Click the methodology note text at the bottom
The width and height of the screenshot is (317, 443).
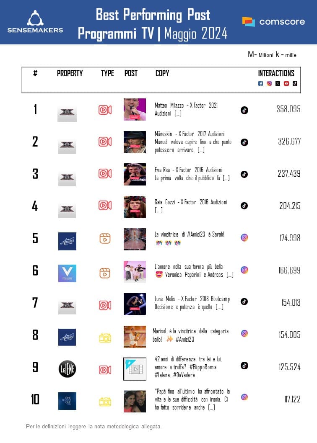coord(94,427)
